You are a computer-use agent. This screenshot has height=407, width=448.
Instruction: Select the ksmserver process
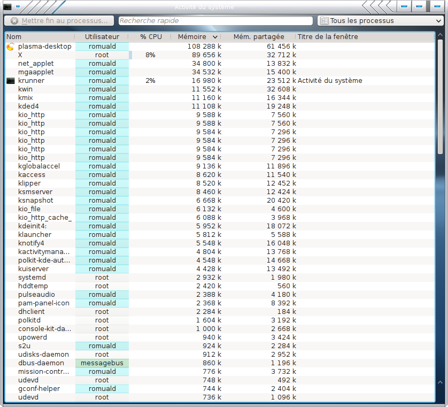tap(35, 192)
